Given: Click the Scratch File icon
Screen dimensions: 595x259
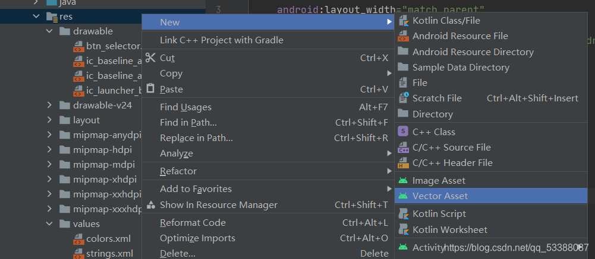Looking at the screenshot, I should (x=403, y=98).
